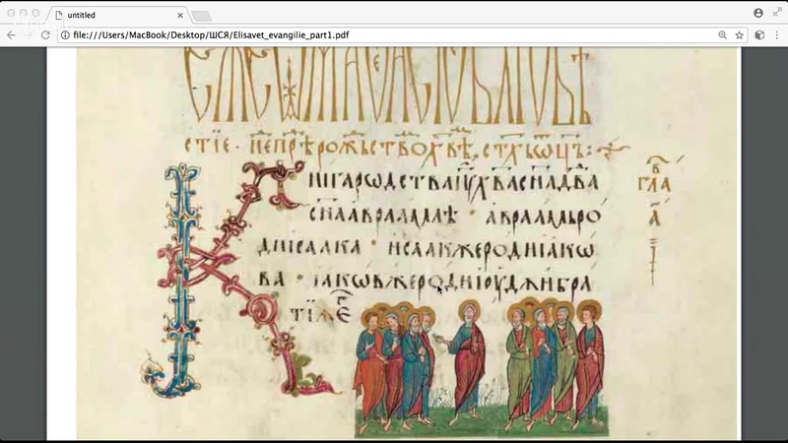Click the fullscreen arrows icon at top right

[x=777, y=13]
